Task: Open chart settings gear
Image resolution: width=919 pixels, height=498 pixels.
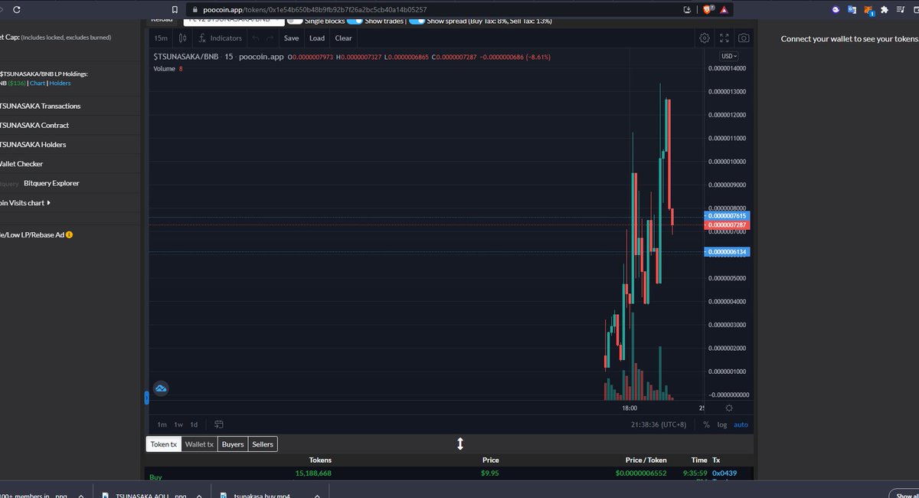Action: click(705, 38)
